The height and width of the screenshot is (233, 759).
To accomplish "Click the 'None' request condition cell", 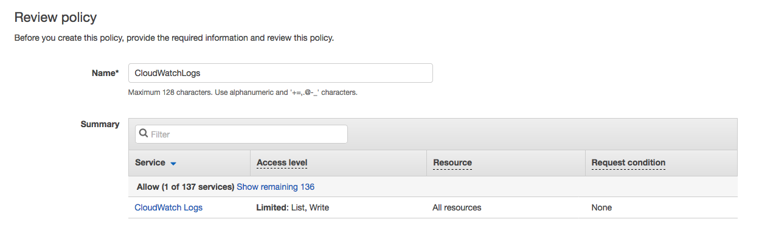I will pyautogui.click(x=601, y=207).
